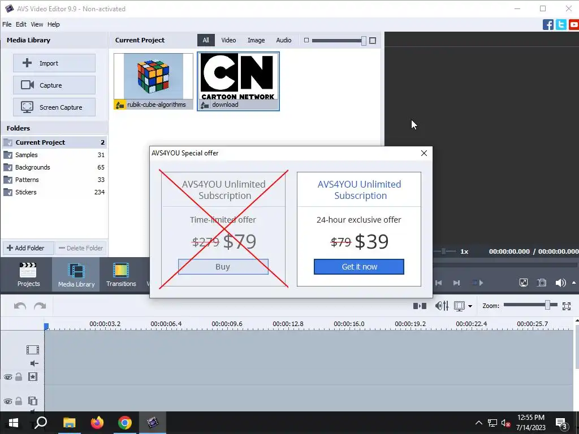Open Chrome from taskbar

(x=125, y=423)
